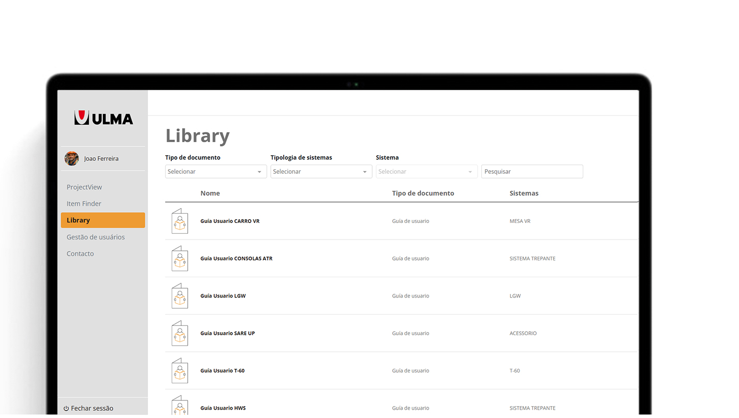Open the Guía Usuario CONSOLAS ATR document icon
Viewport: 739px width, 418px height.
point(180,258)
